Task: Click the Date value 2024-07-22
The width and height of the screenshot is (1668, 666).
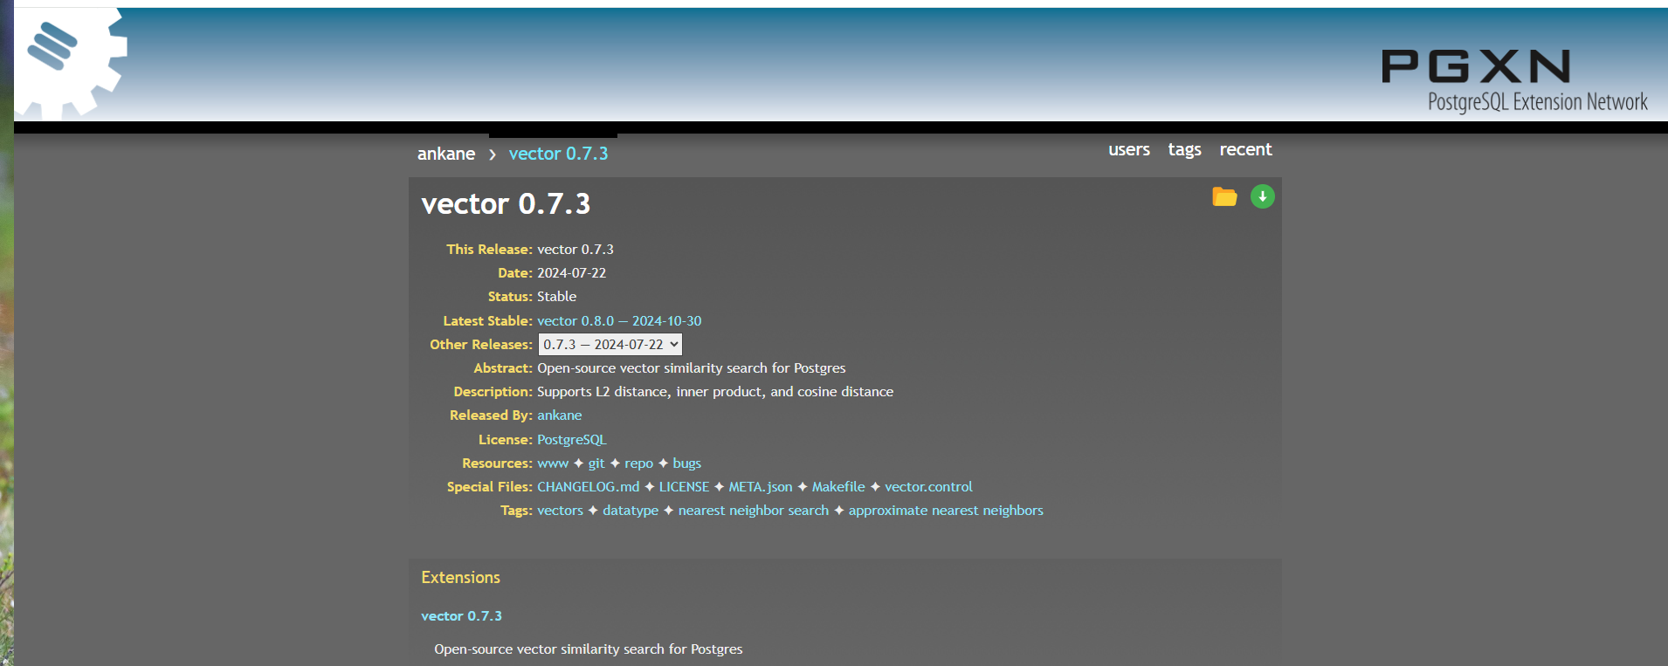Action: 571,273
